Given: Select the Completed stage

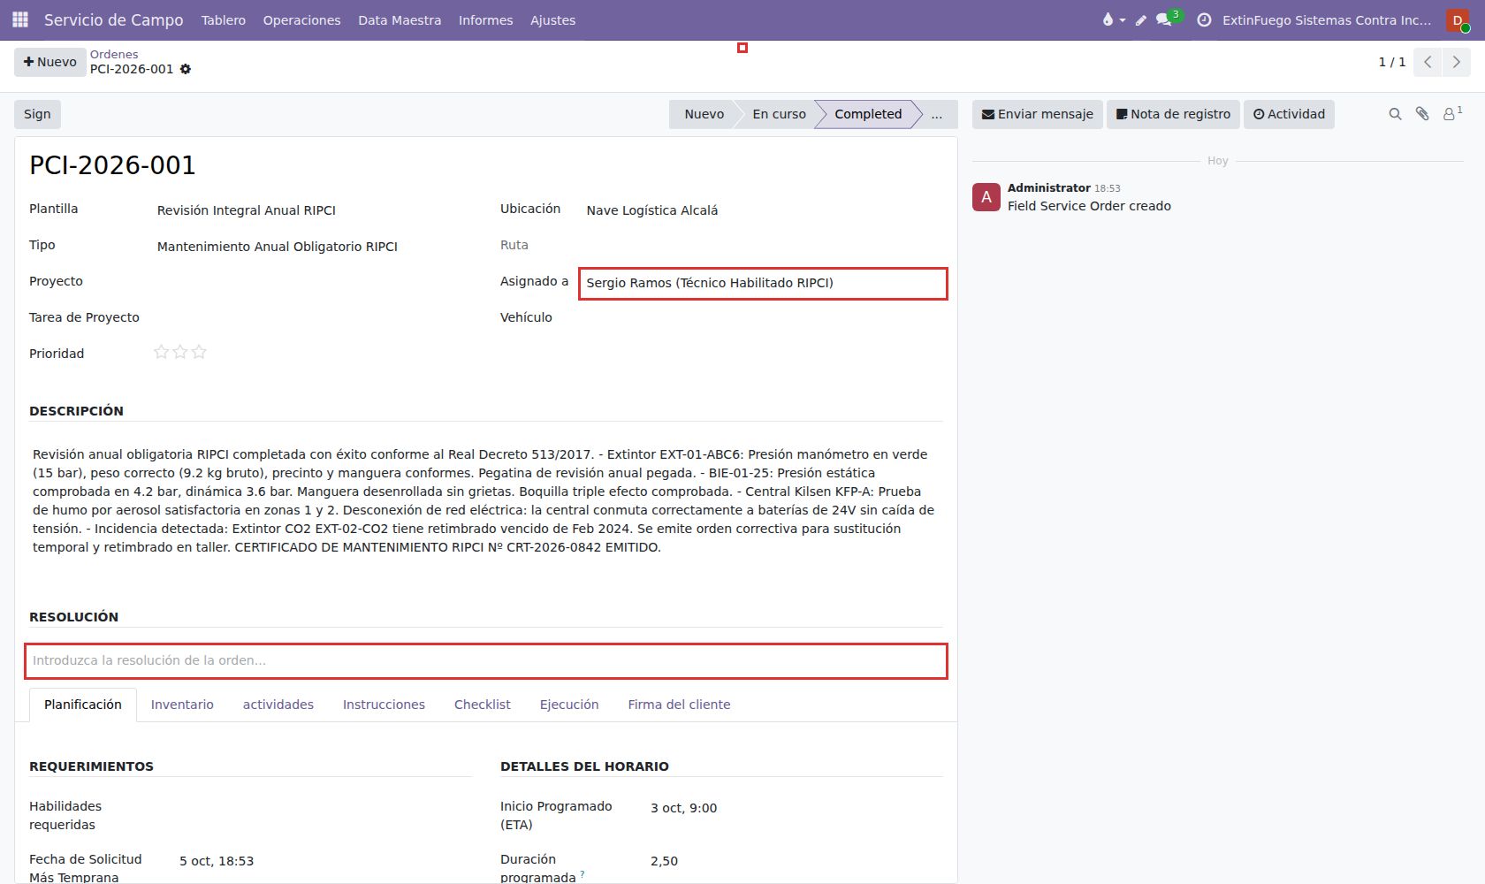Looking at the screenshot, I should click(x=868, y=114).
